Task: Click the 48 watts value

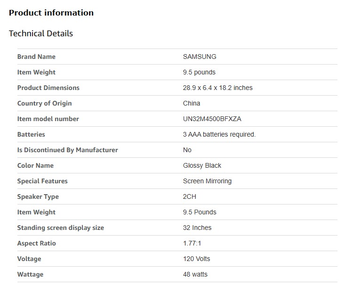Action: [x=195, y=274]
